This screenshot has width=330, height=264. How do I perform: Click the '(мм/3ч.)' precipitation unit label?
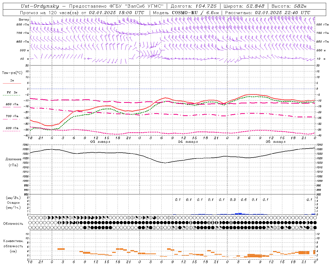pos(13,198)
